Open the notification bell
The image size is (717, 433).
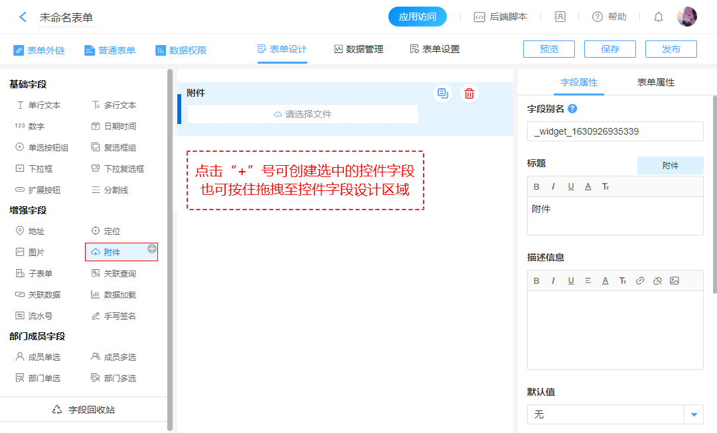(659, 17)
